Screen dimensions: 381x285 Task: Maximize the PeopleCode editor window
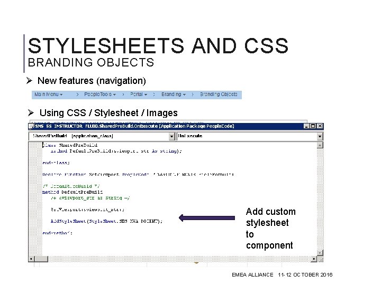click(313, 126)
